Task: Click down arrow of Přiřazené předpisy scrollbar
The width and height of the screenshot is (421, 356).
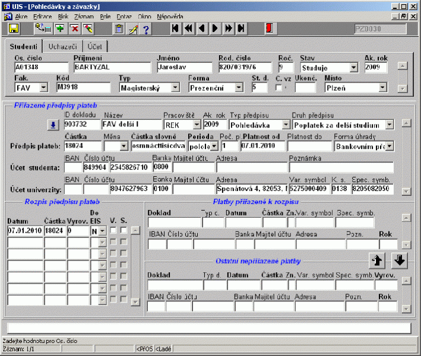Action: click(x=406, y=191)
